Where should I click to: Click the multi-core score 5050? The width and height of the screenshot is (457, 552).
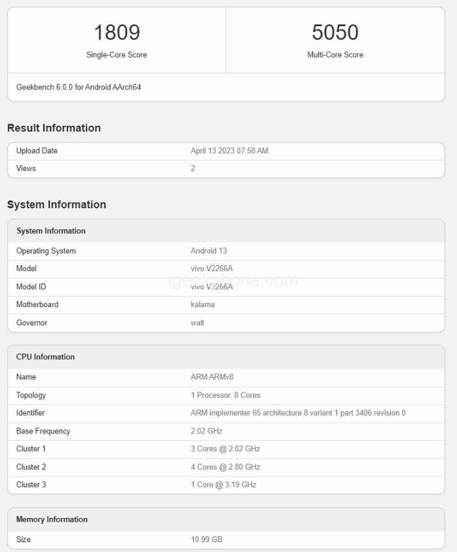tap(335, 32)
